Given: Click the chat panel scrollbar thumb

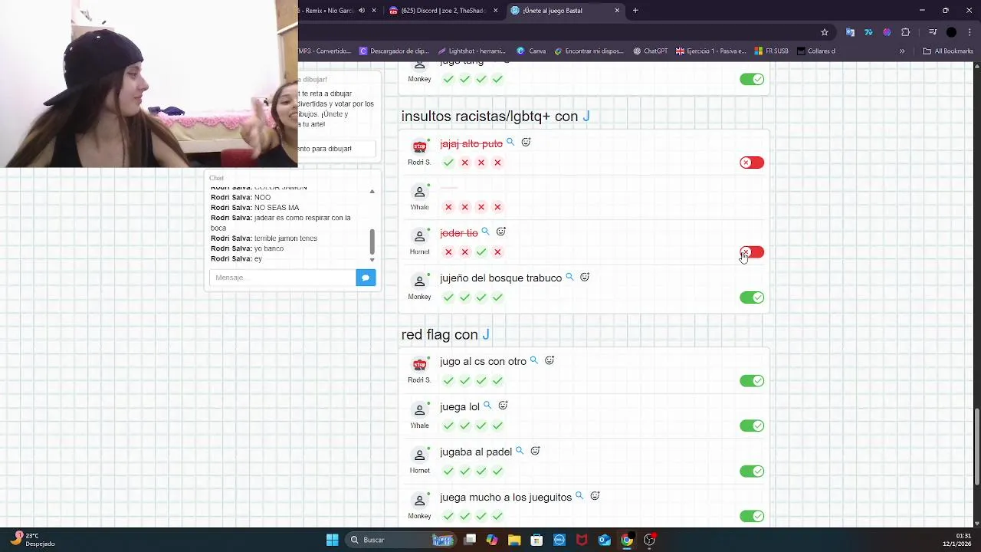Looking at the screenshot, I should click(372, 242).
